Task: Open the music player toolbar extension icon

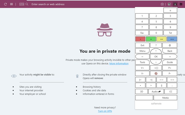Action: click(169, 4)
